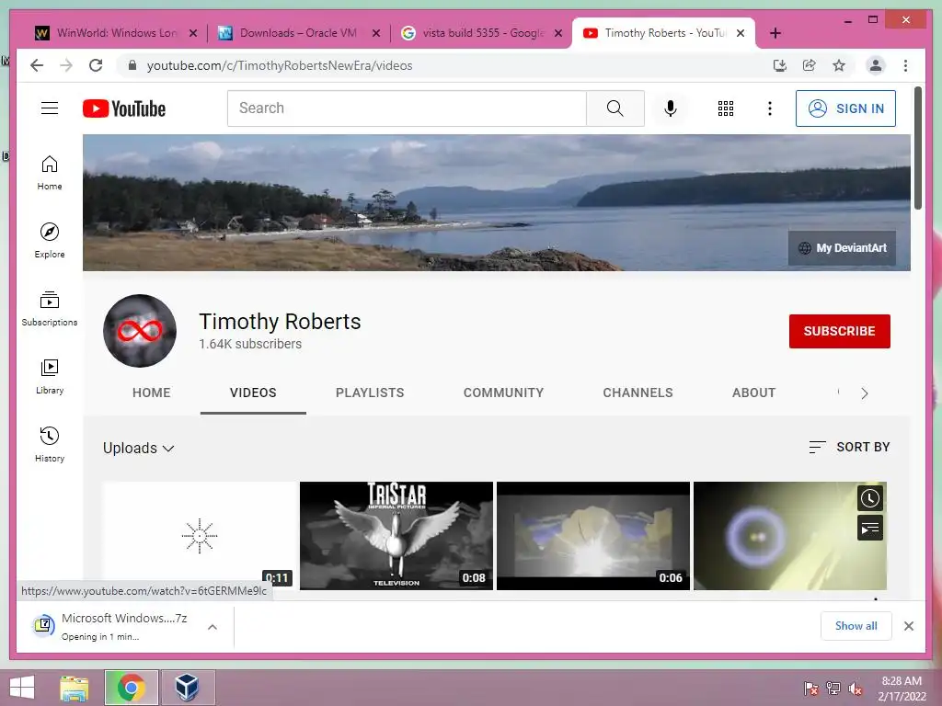Click the Timothy Roberts channel avatar

point(140,331)
